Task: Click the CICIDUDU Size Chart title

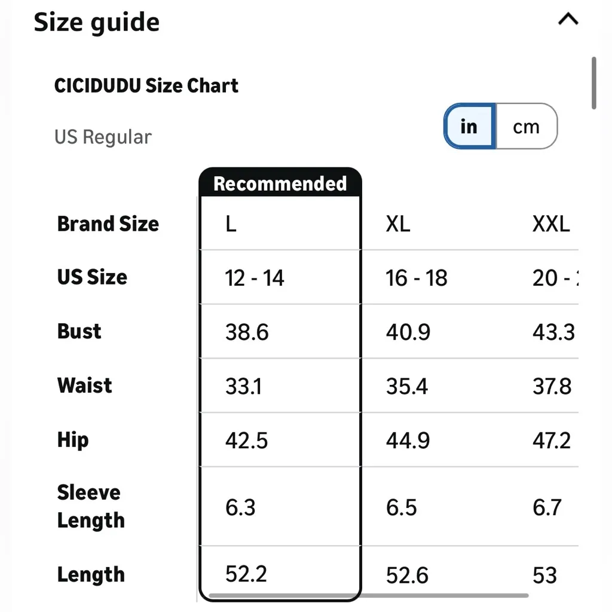Action: click(x=146, y=85)
